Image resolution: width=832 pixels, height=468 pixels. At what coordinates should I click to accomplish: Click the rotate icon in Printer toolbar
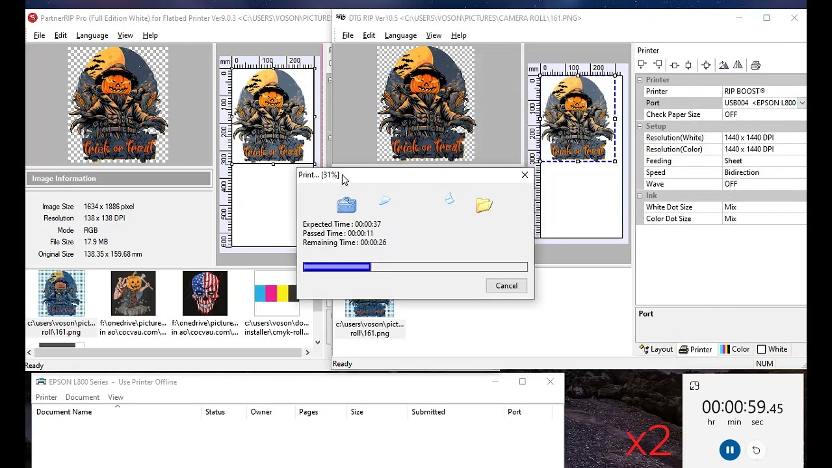point(723,65)
